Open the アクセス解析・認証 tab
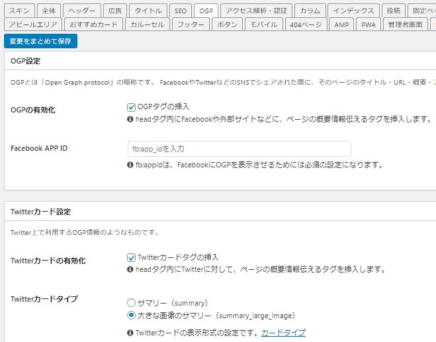Screen dimensions: 436x342 (256, 11)
